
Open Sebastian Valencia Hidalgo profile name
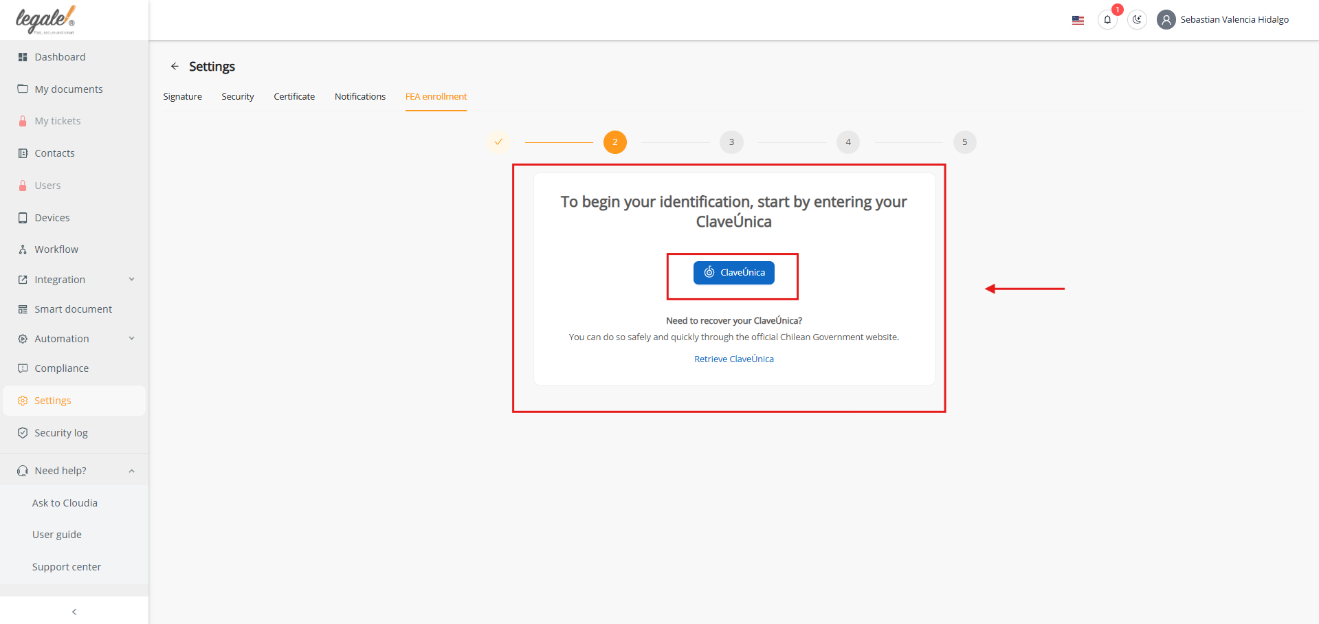[1234, 20]
